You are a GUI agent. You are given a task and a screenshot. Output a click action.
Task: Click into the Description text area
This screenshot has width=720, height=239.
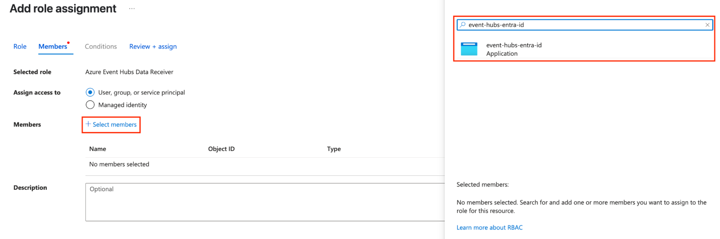point(265,202)
